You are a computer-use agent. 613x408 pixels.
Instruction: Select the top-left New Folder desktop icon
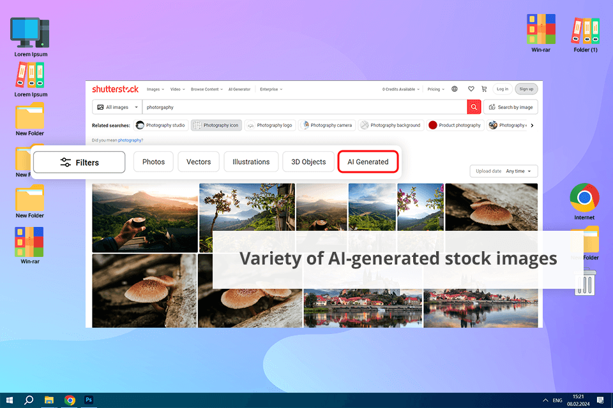(30, 119)
